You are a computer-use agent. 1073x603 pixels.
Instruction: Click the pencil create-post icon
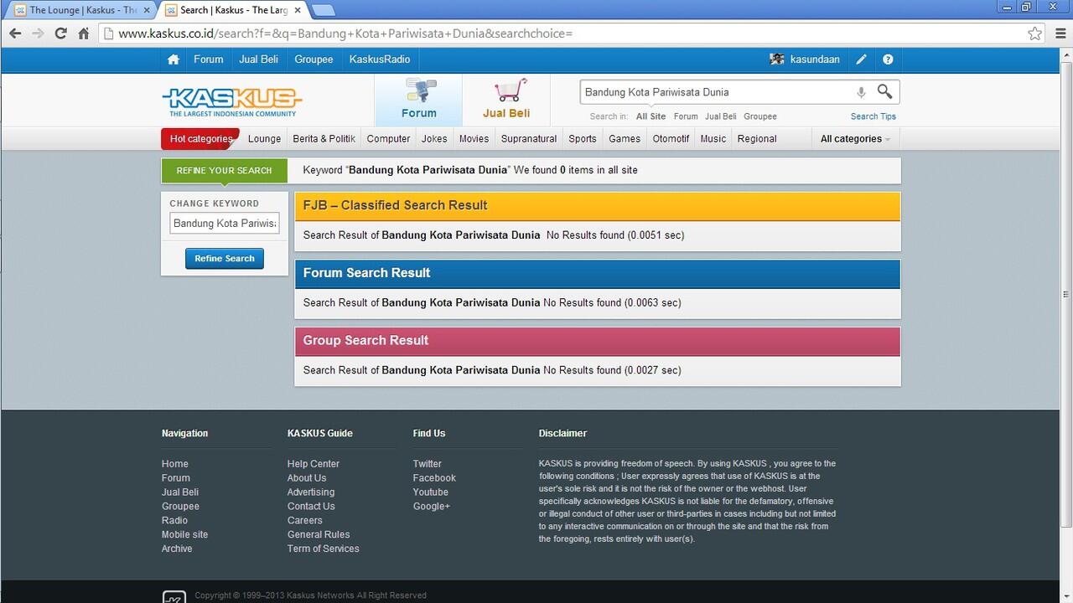click(x=861, y=59)
